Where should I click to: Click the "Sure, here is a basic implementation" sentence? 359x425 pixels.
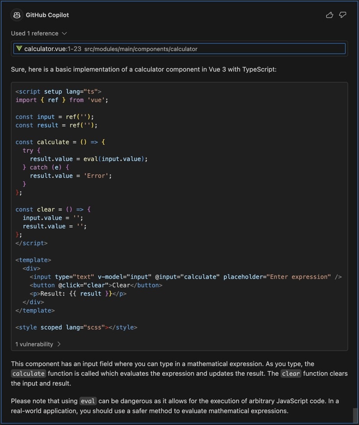[x=144, y=69]
